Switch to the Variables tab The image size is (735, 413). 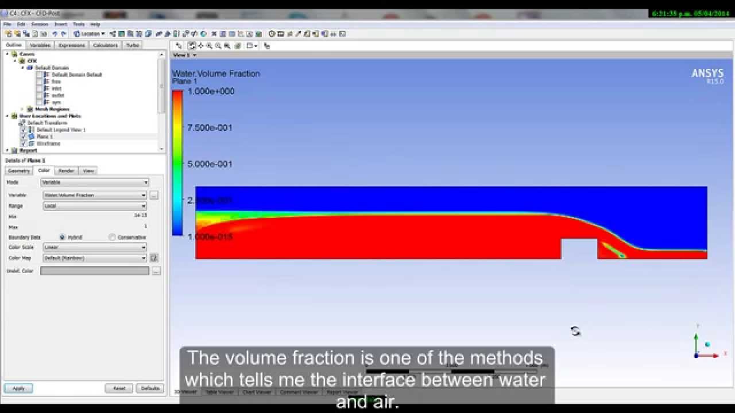tap(40, 45)
